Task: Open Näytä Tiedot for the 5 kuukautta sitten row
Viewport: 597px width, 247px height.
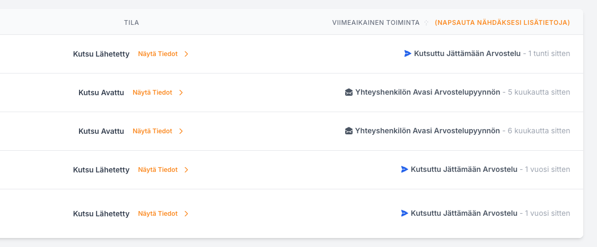Action: click(152, 93)
